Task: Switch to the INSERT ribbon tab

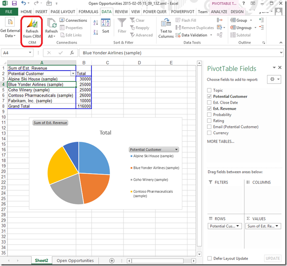Action: (41, 12)
